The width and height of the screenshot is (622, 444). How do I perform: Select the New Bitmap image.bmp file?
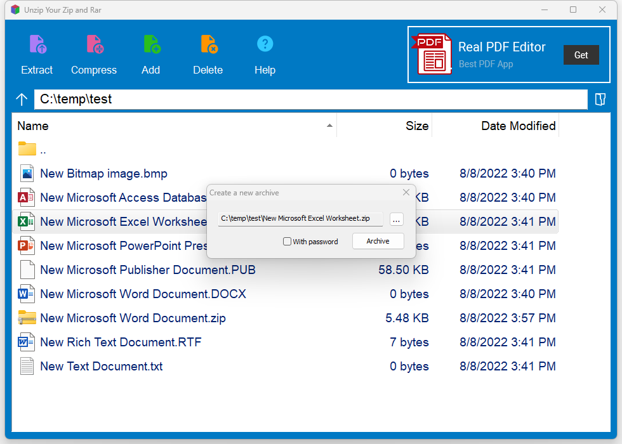click(x=103, y=174)
